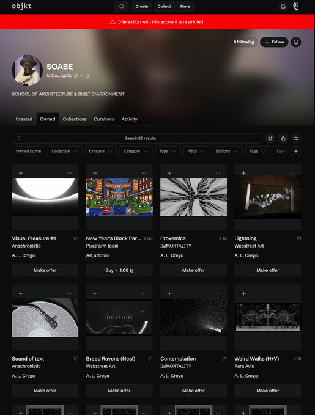The width and height of the screenshot is (315, 415).
Task: Open the SOABE profile picture
Action: click(x=28, y=70)
